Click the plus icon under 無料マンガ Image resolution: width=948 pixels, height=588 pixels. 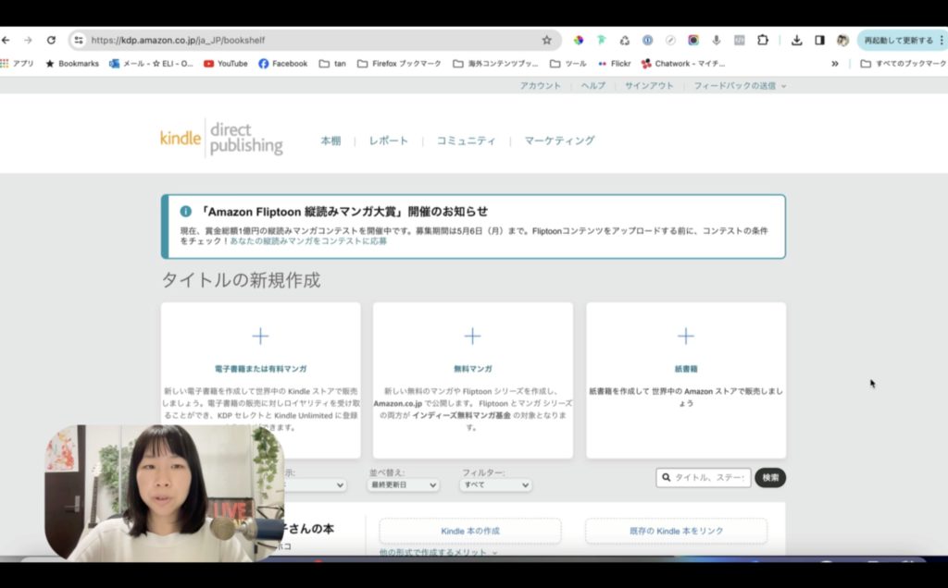[x=472, y=336]
